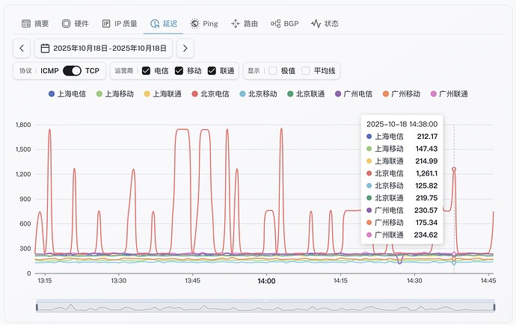Click the 状态 pulse waveform icon

tap(316, 24)
